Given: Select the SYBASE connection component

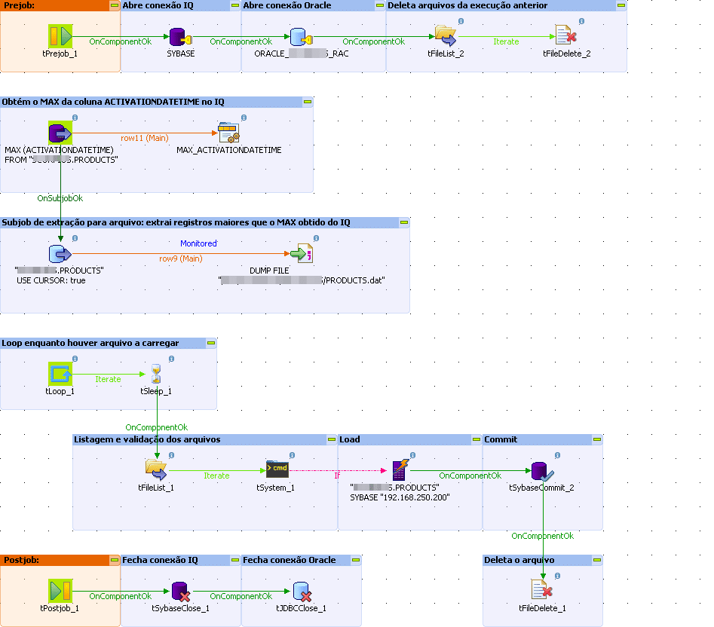Looking at the screenshot, I should tap(176, 35).
